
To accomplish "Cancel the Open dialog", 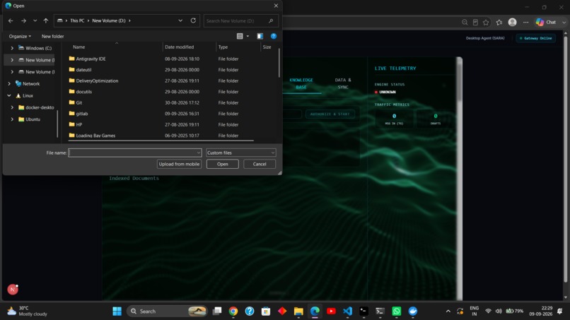I will [x=260, y=164].
